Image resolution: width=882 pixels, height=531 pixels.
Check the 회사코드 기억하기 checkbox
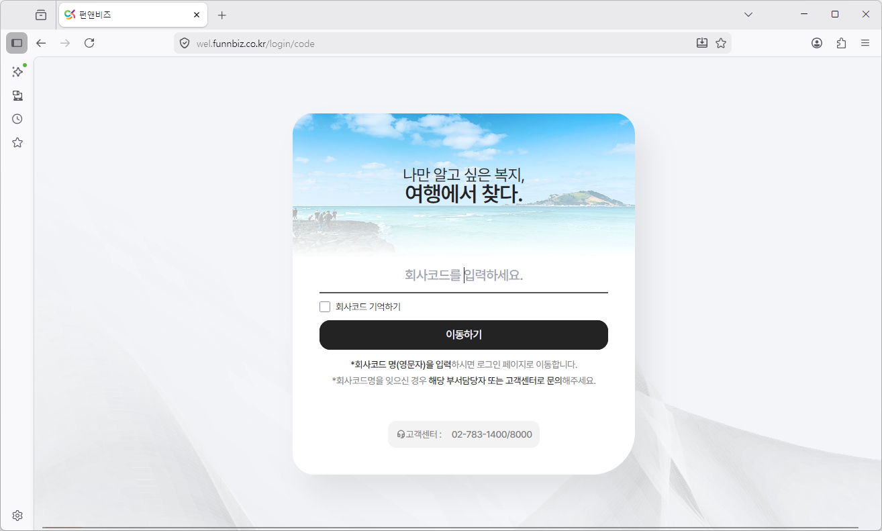[x=325, y=307]
